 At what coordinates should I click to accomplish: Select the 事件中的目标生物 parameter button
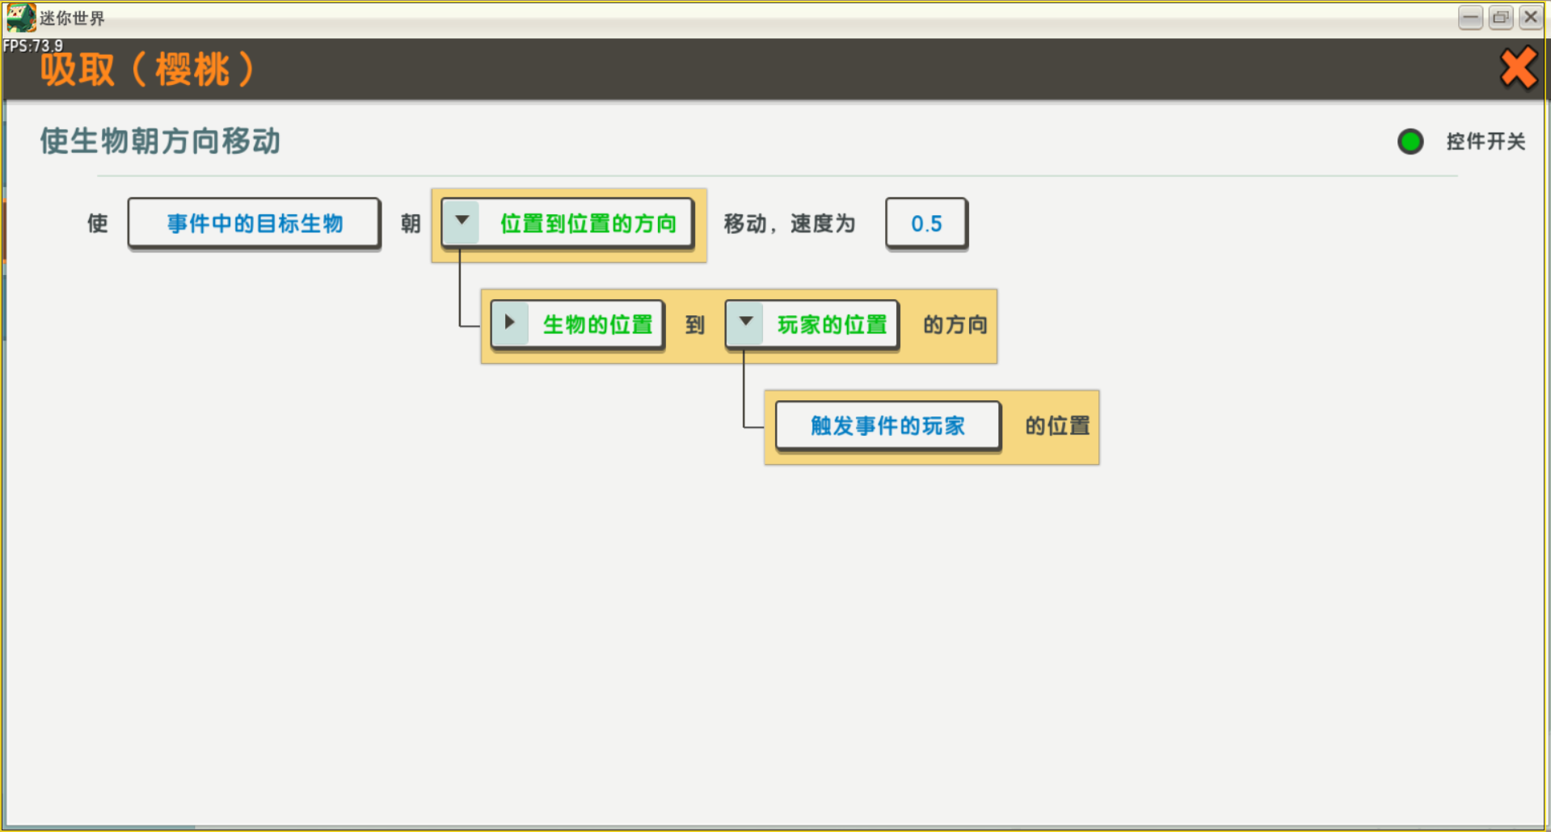(x=254, y=223)
